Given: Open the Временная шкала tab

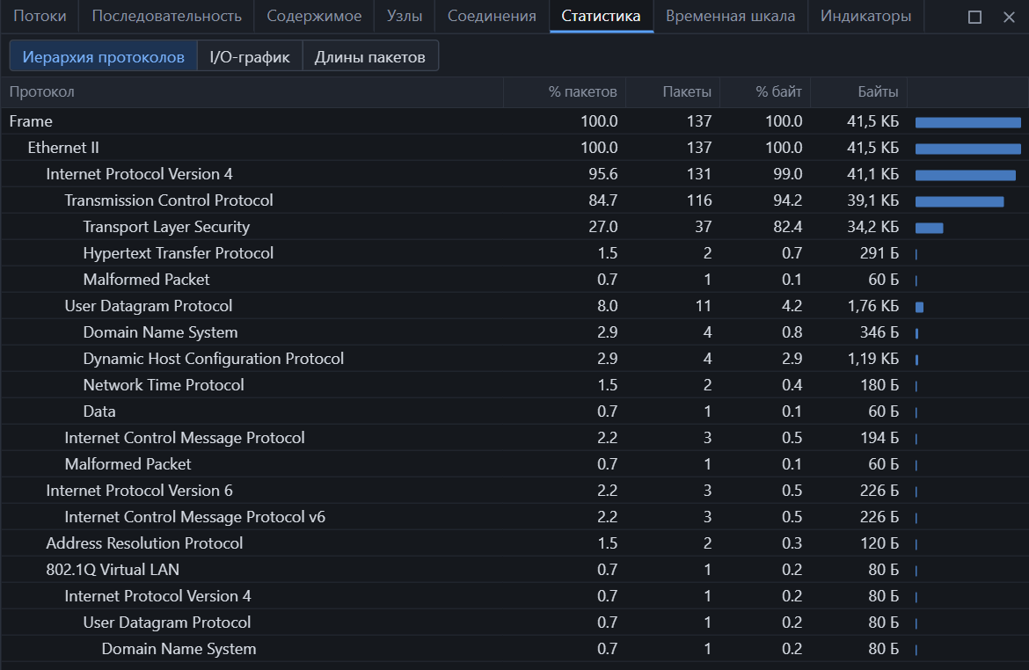Looking at the screenshot, I should pos(730,16).
